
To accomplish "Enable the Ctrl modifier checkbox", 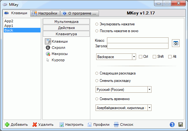I will pos(140,57).
